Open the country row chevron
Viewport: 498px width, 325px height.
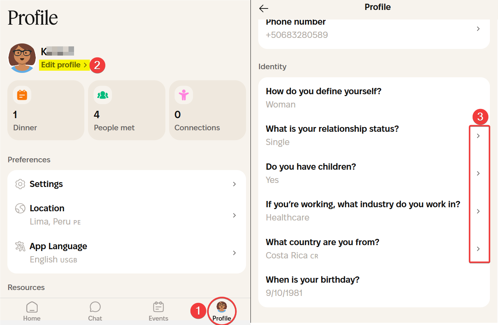point(478,249)
